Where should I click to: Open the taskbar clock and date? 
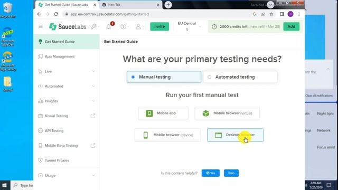316,185
